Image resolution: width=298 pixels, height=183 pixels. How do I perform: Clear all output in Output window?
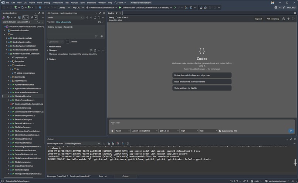[x=118, y=144]
